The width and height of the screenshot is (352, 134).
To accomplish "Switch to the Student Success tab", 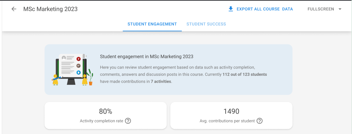I will [x=206, y=24].
